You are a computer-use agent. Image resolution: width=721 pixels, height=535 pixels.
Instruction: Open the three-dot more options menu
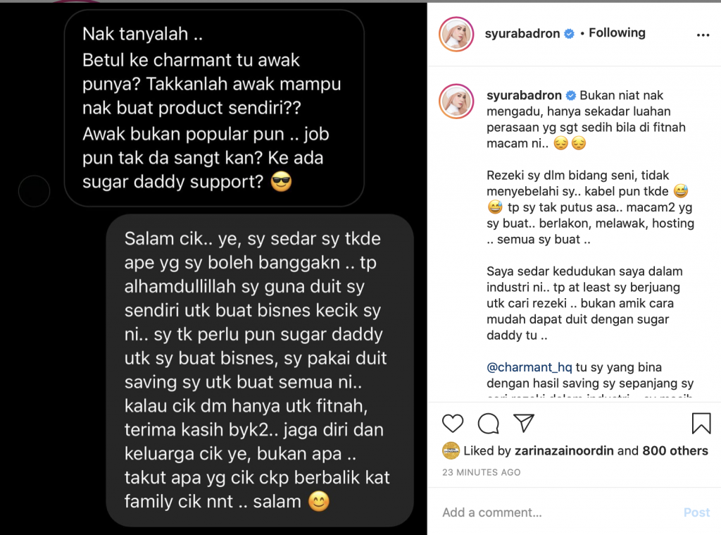tap(703, 35)
